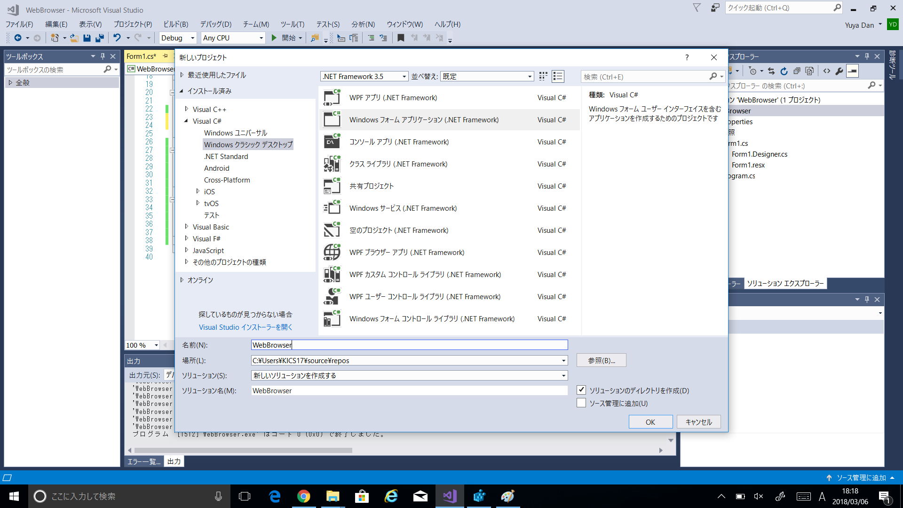Open the Properties wrench icon in Solution Explorer
The image size is (903, 508).
839,71
